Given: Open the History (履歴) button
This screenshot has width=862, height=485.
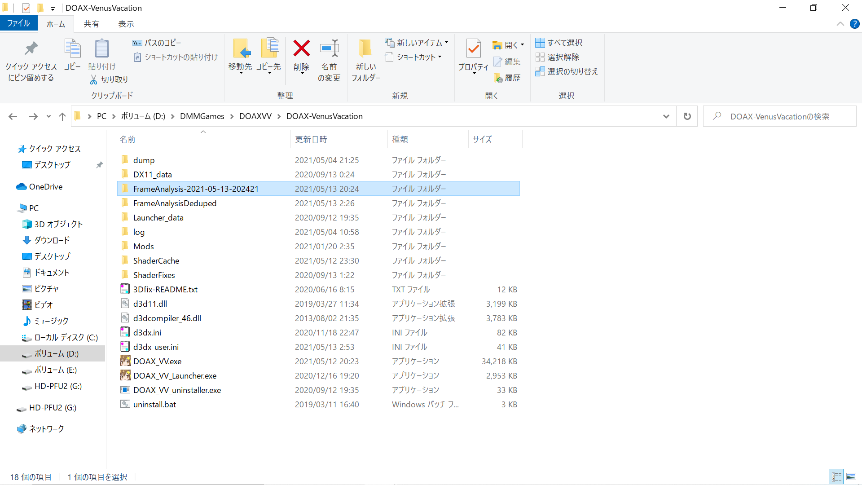Looking at the screenshot, I should coord(507,78).
